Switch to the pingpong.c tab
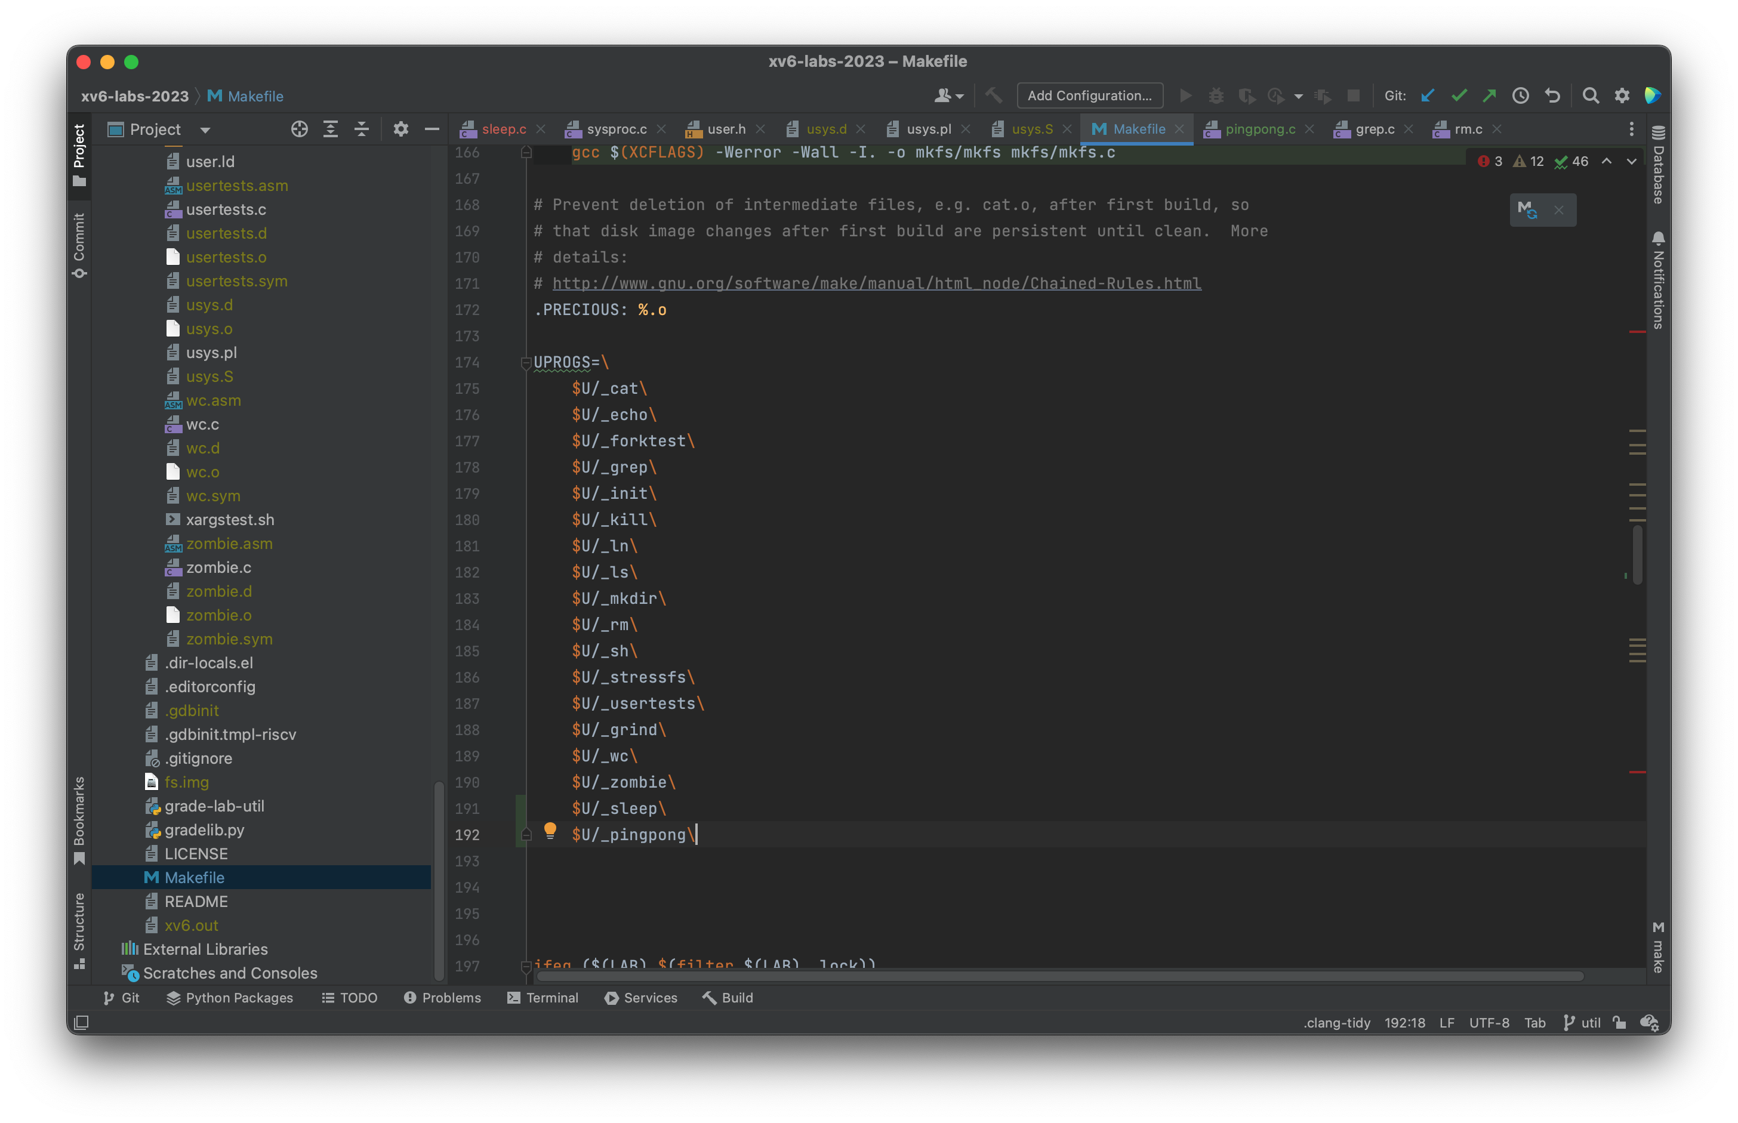This screenshot has width=1738, height=1123. tap(1258, 129)
